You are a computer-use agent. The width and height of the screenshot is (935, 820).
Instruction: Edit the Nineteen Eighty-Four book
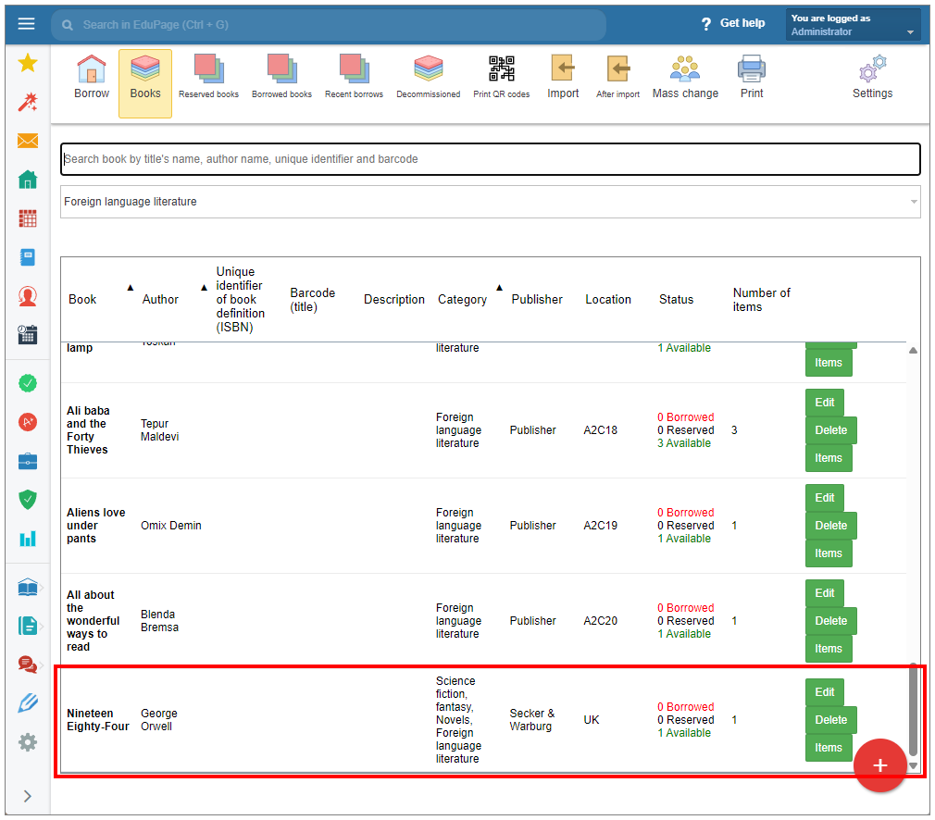824,692
